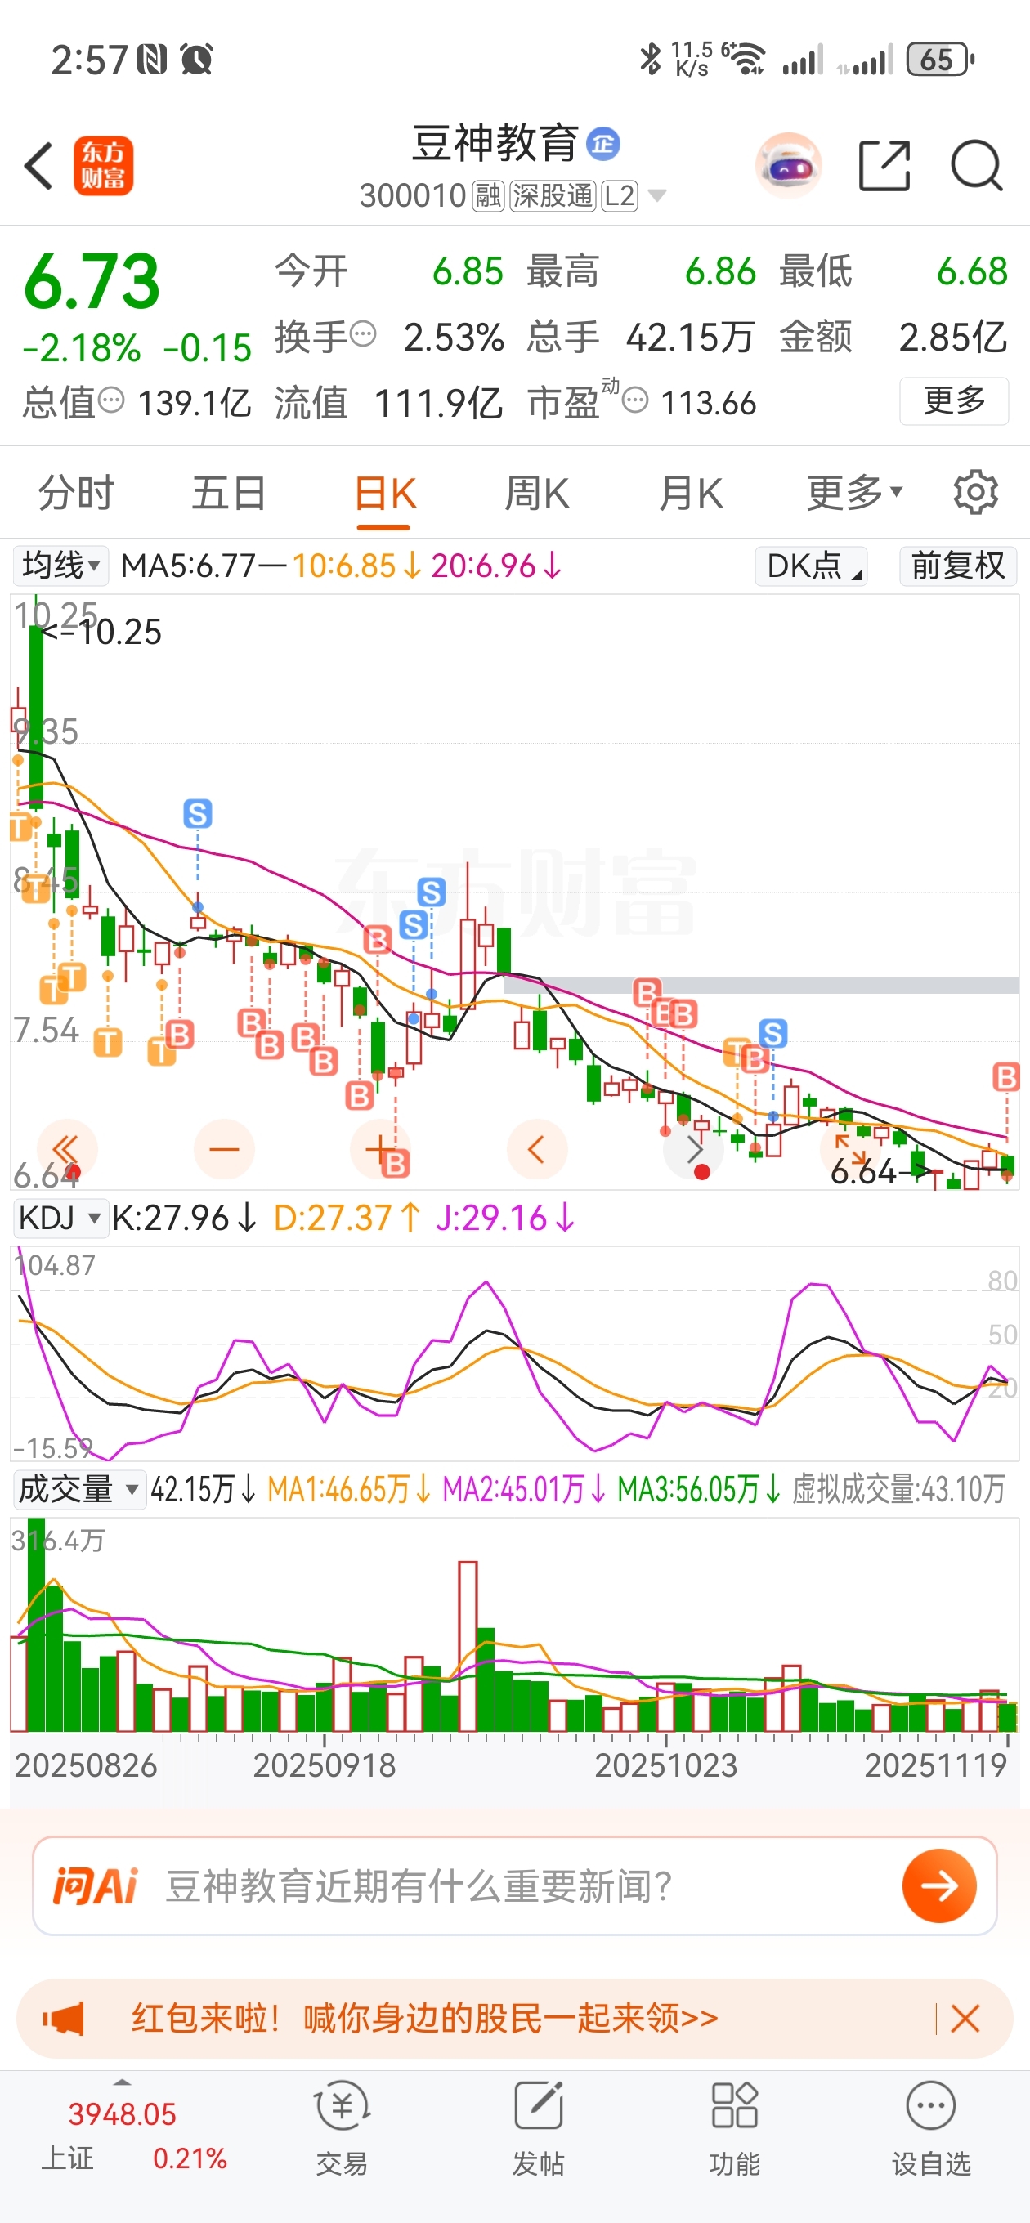Tap right chevron chart scroll button

click(693, 1148)
